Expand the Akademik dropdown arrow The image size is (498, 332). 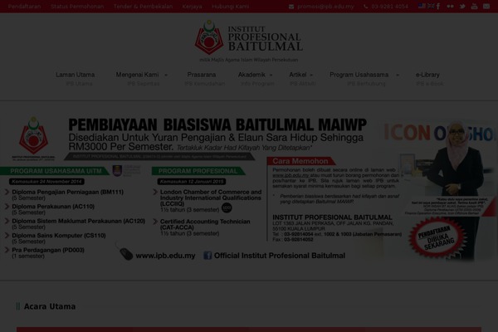tap(271, 76)
